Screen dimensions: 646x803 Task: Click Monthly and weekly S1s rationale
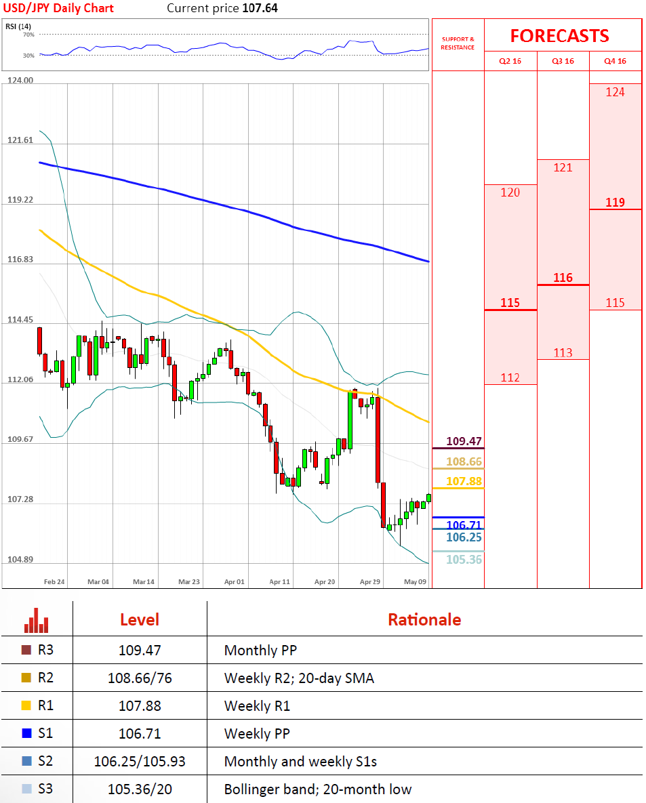tap(301, 762)
